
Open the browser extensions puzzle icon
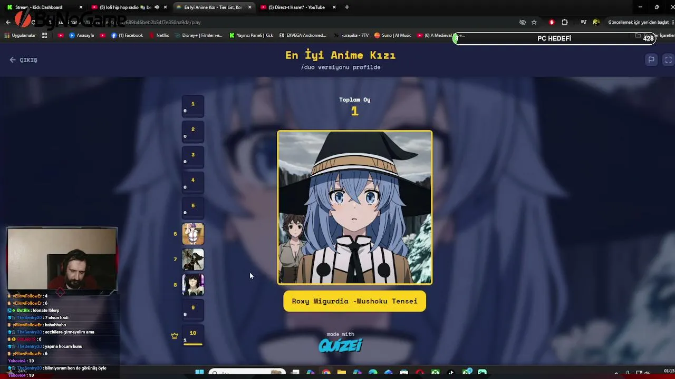pyautogui.click(x=565, y=23)
